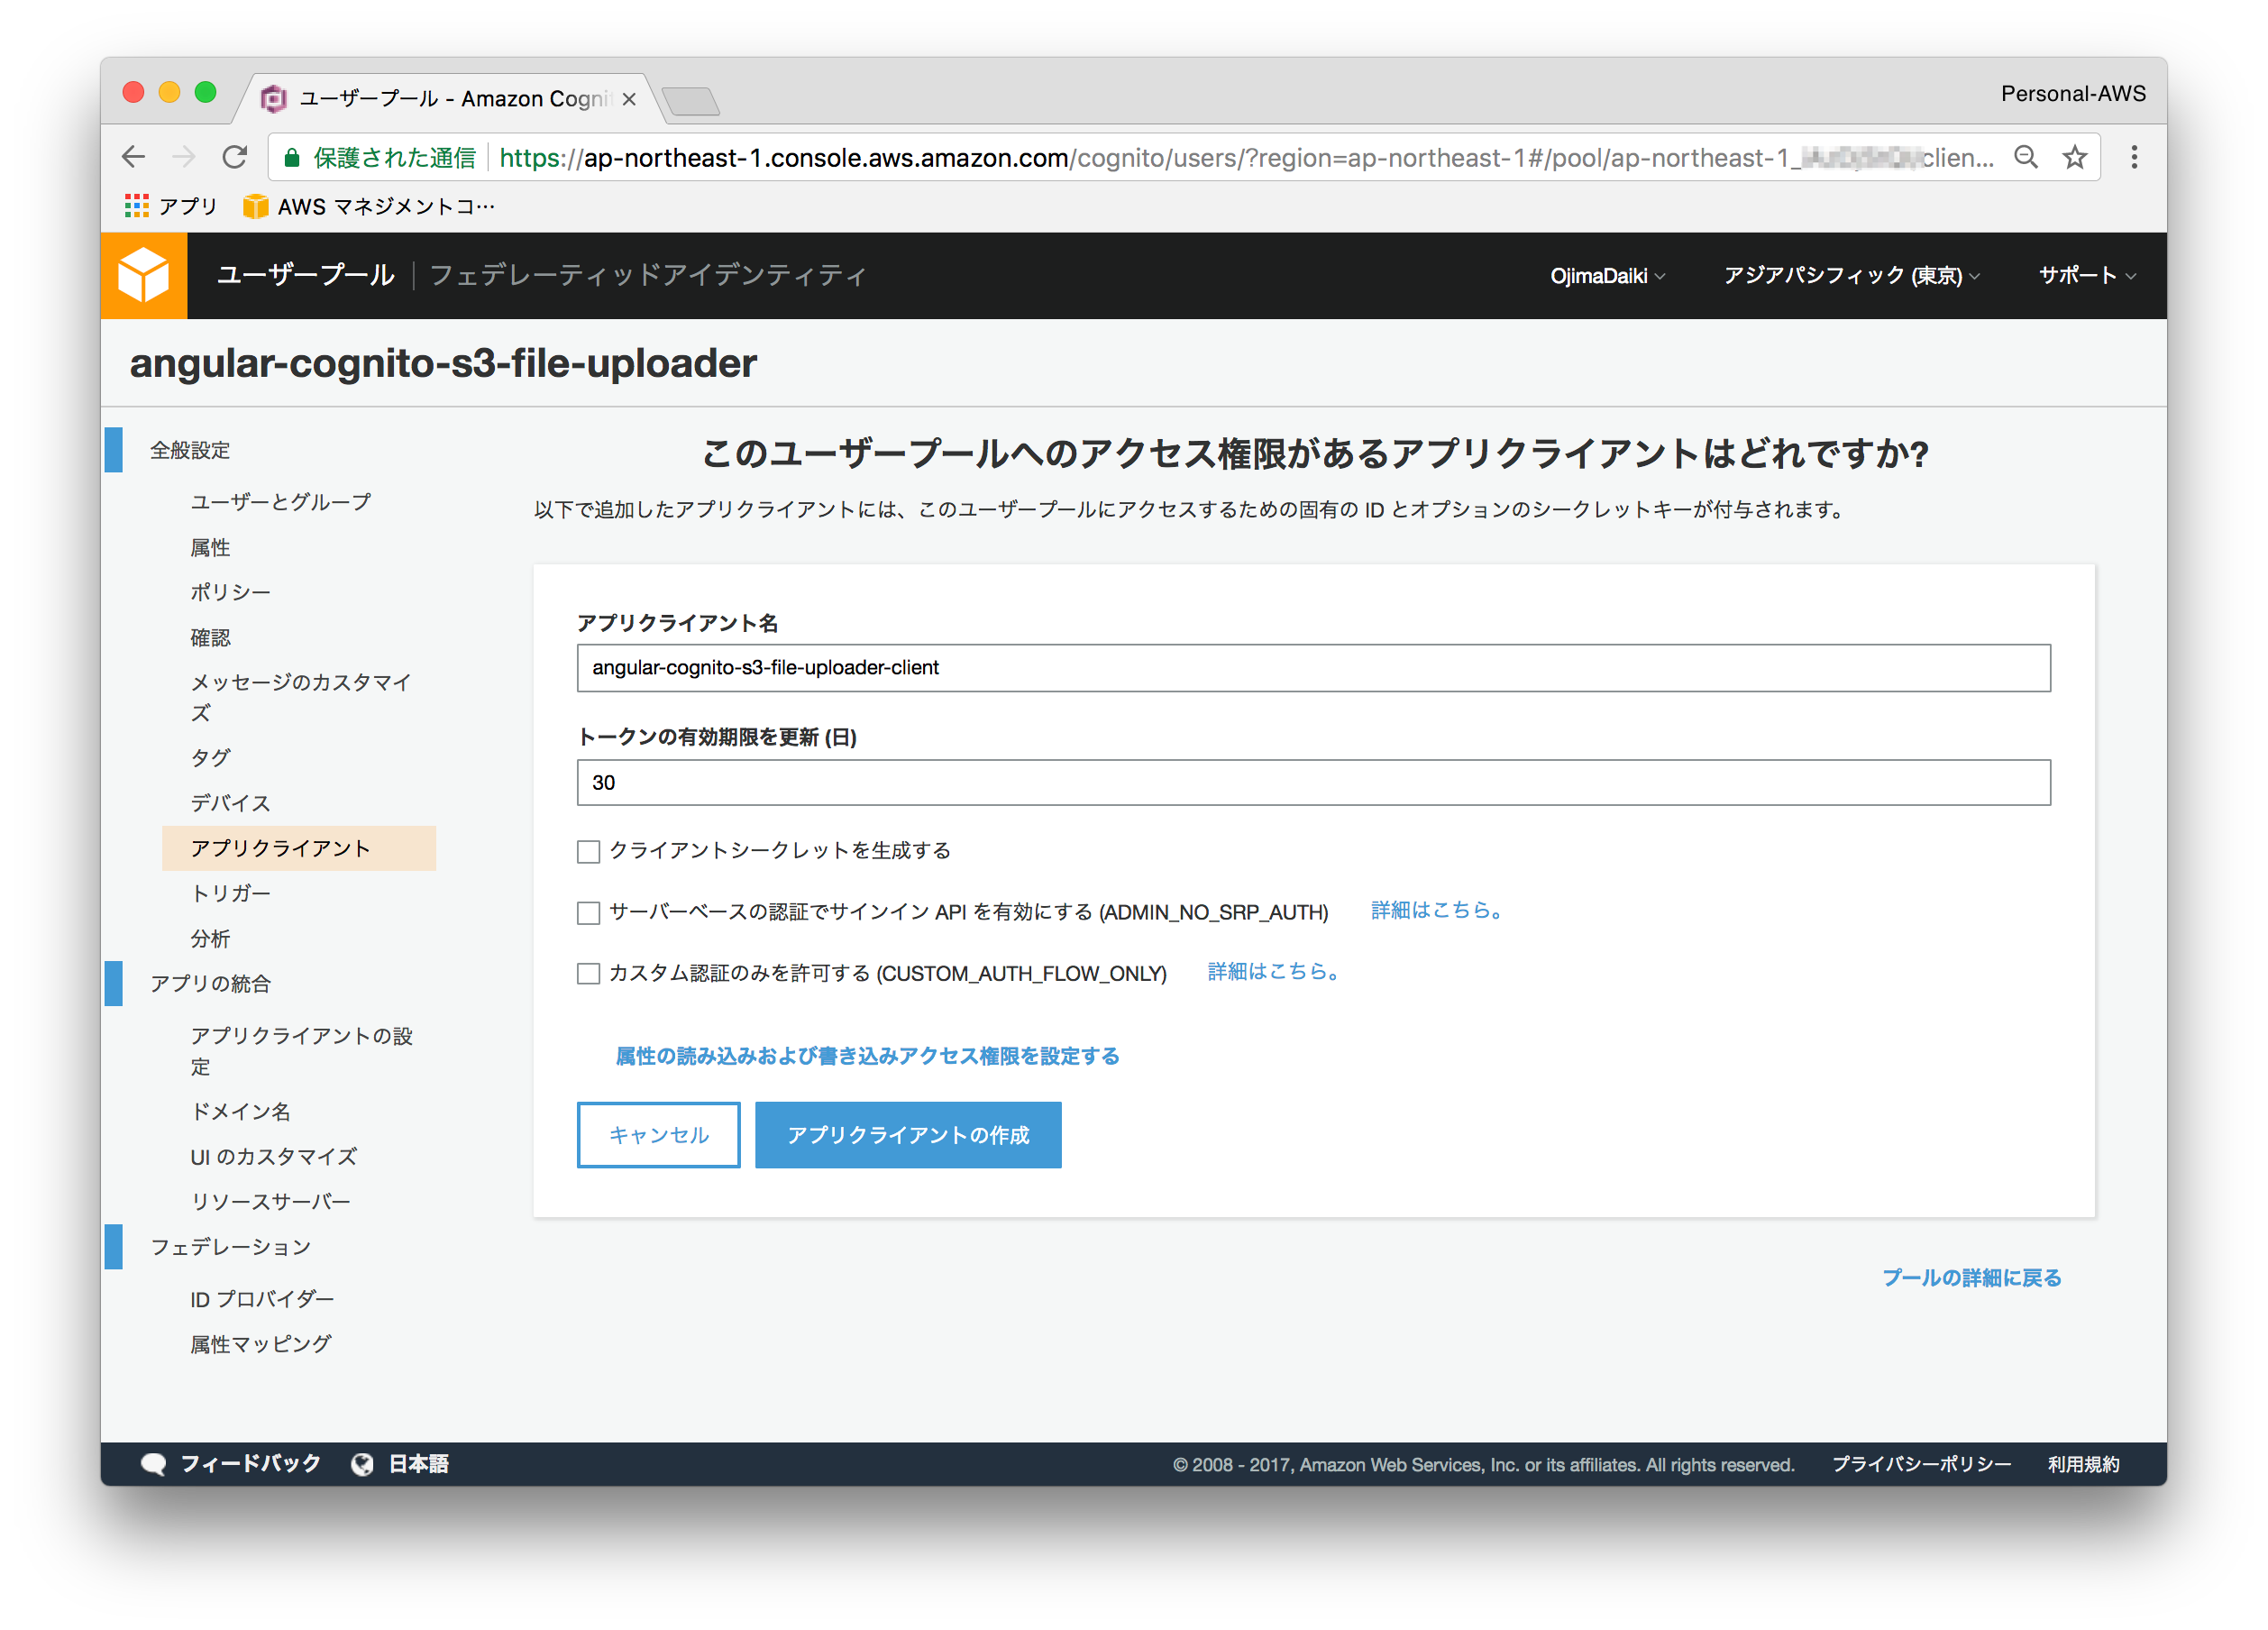2268x1630 pixels.
Task: Open 分析 in the sidebar
Action: [210, 938]
